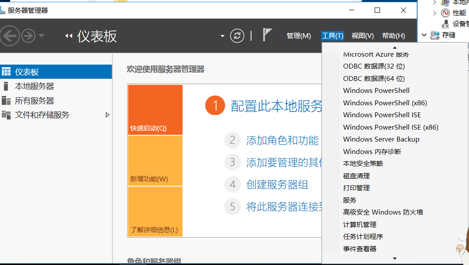Minimize the 服务器管理器 window

point(352,10)
